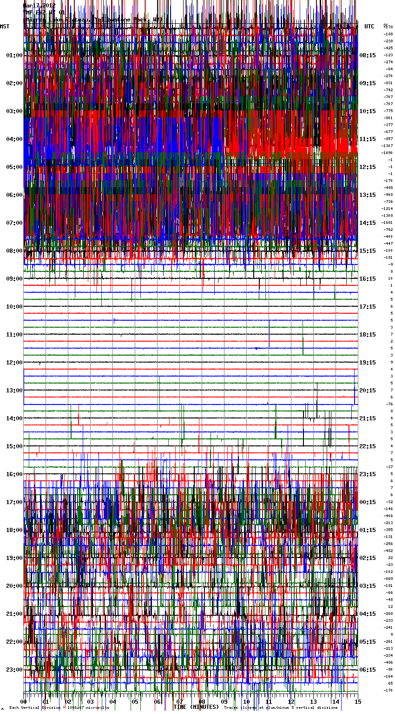This screenshot has width=395, height=714.
Task: Select the 02:00 MST row label
Action: pos(14,83)
